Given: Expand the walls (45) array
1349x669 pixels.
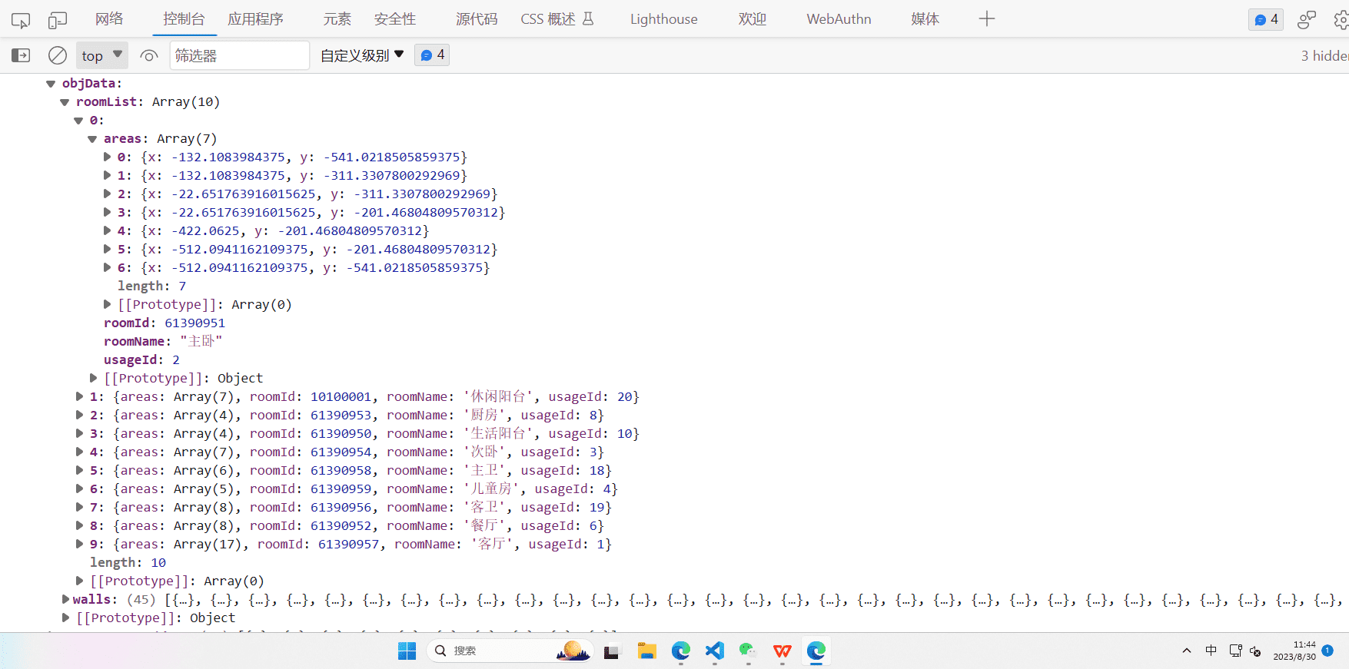Looking at the screenshot, I should tap(66, 599).
